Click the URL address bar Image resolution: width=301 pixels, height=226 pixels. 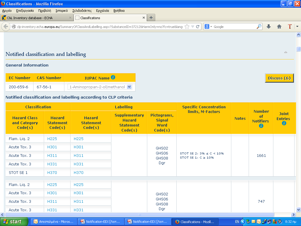coord(100,27)
